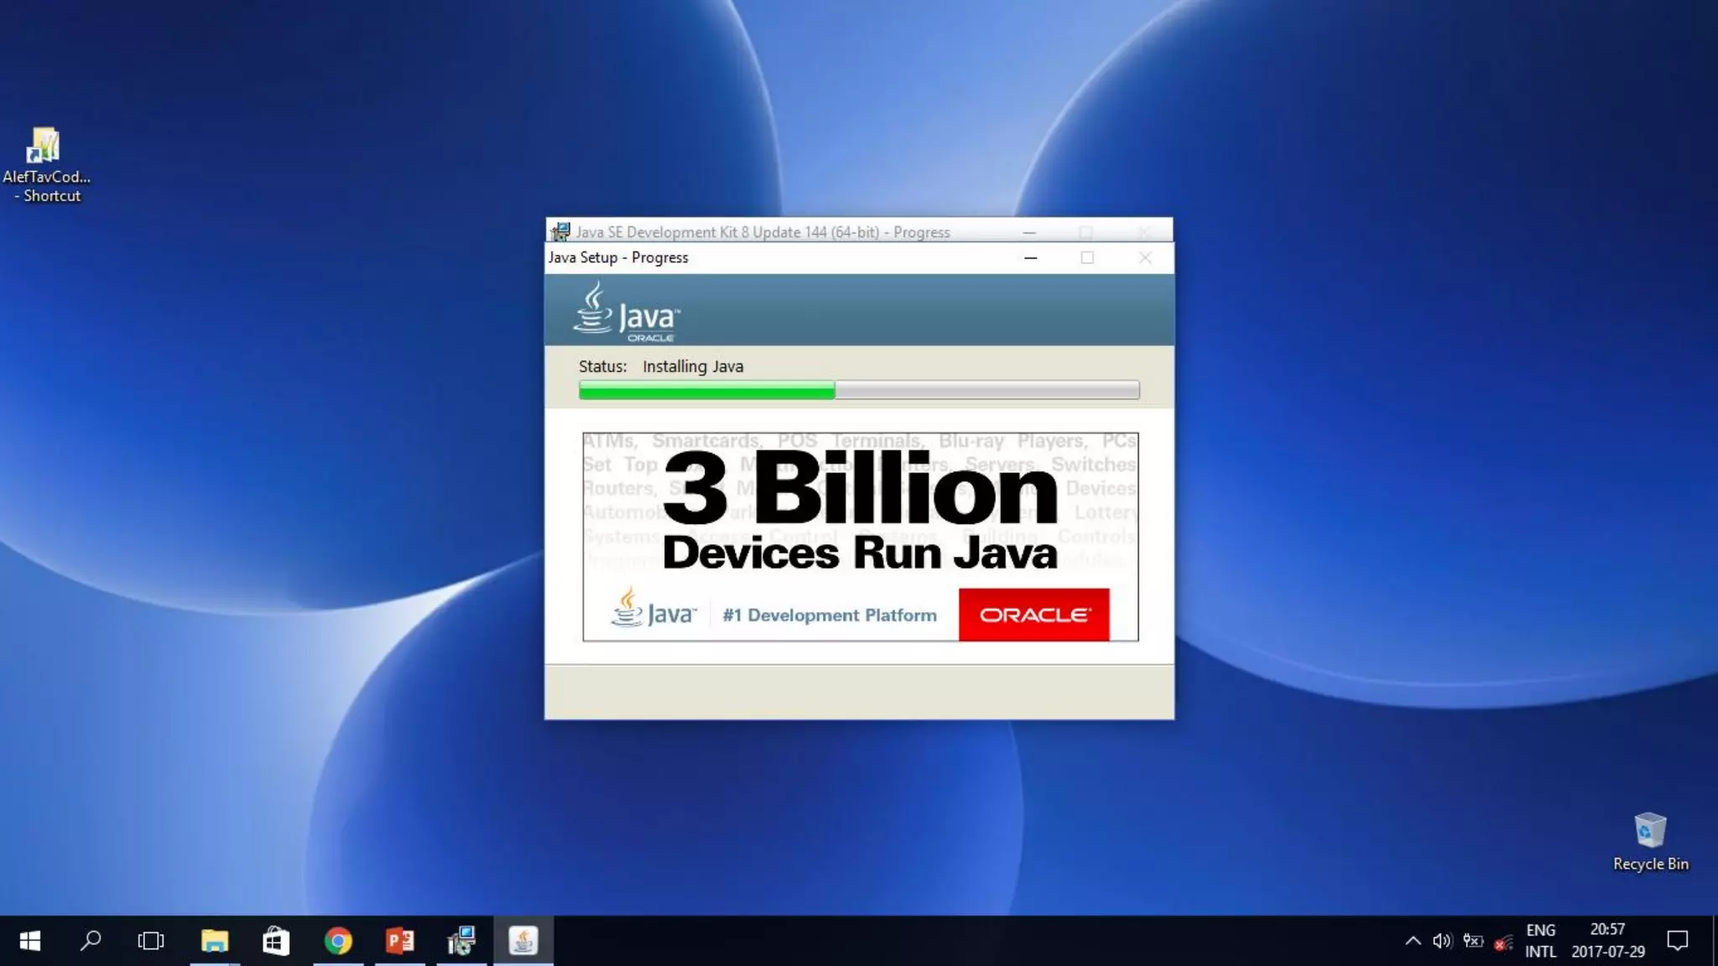Open the AlefTavCod Shortcut desktop icon
The image size is (1718, 966).
coord(46,164)
